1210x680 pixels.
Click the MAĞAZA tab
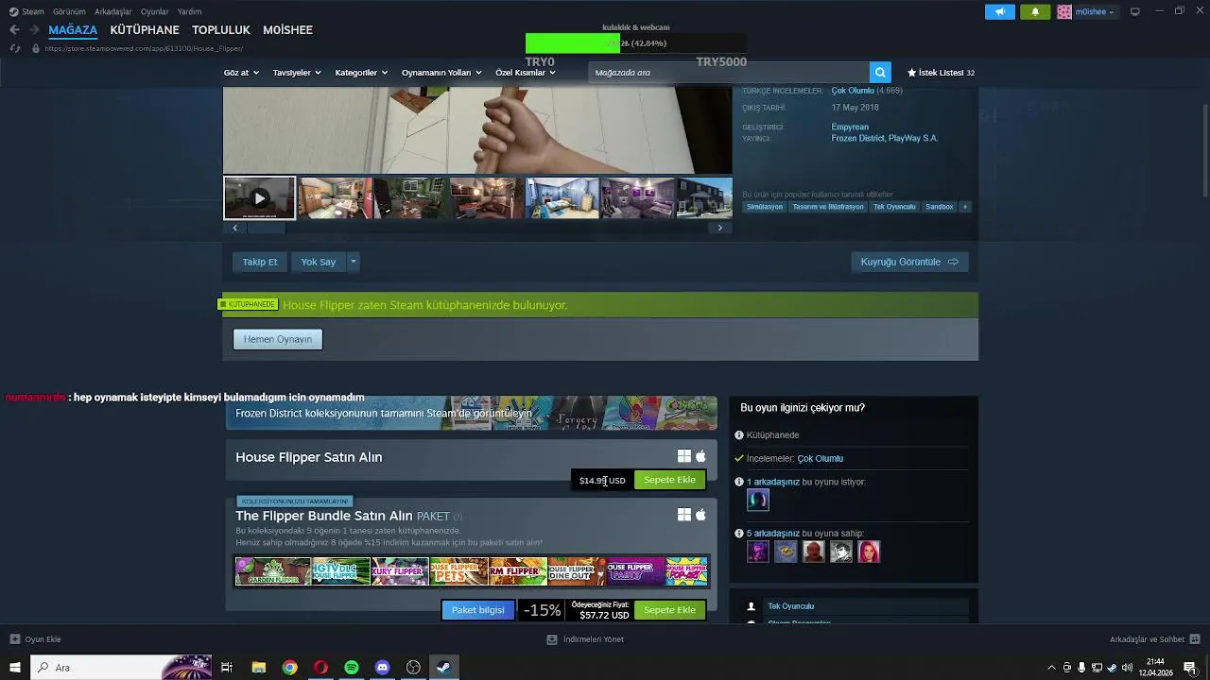pos(73,30)
